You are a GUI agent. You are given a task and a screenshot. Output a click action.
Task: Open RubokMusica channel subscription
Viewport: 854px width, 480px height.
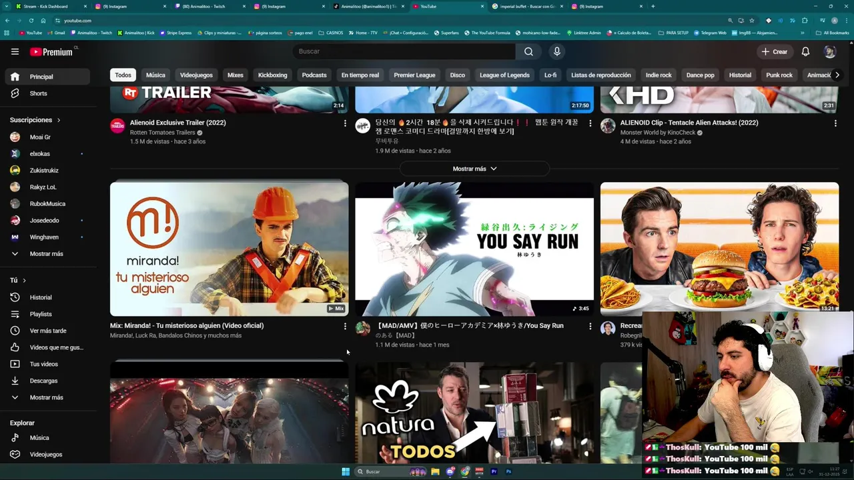click(47, 204)
